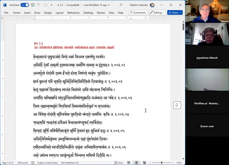
Task: Switch to the Insert tab
Action: click(x=27, y=13)
